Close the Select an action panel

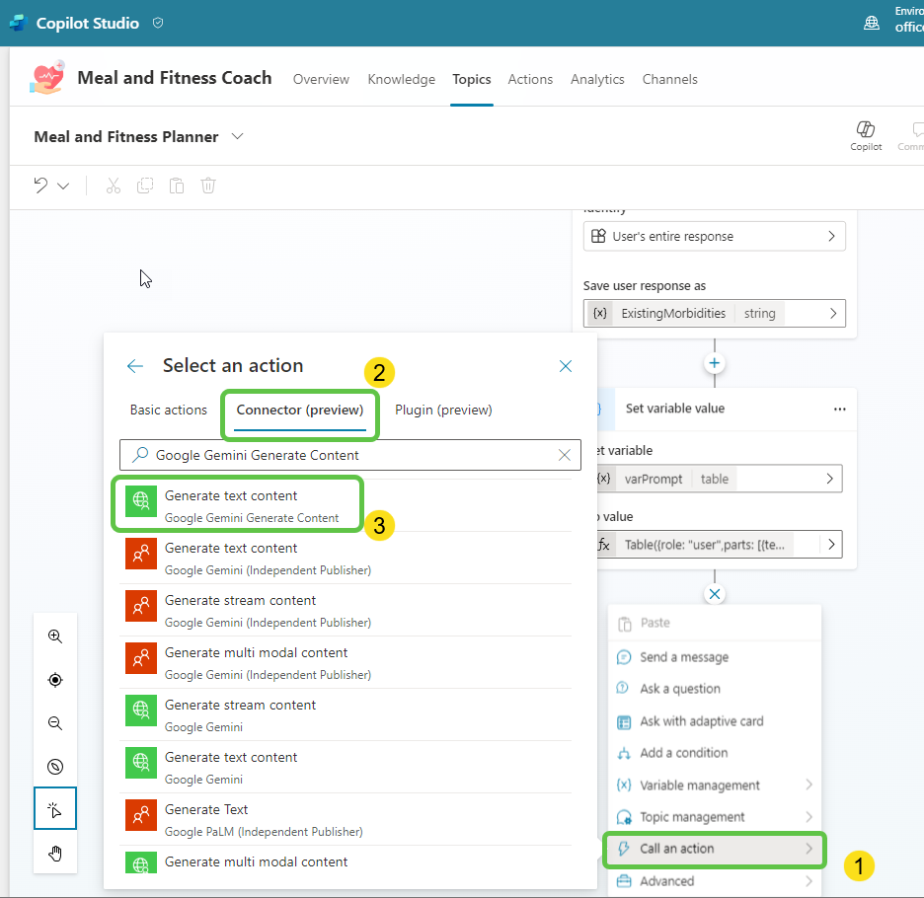pos(566,366)
